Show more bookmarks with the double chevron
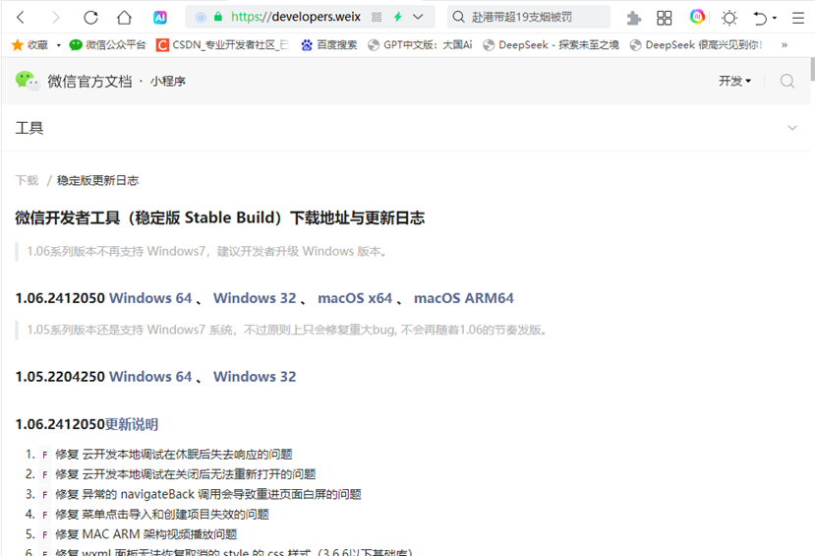 pos(785,45)
